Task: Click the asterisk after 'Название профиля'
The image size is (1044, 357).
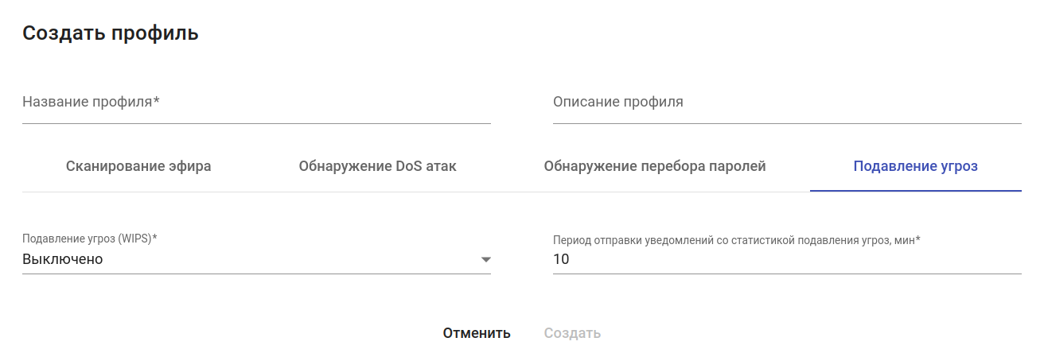Action: point(157,101)
